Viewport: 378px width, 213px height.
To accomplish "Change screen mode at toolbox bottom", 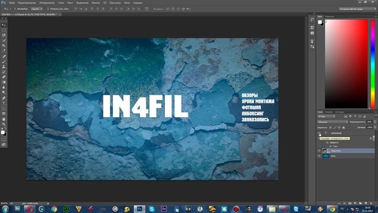I will (x=4, y=144).
